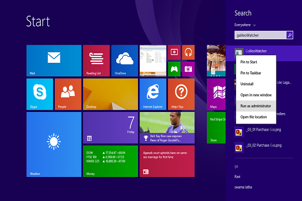Open the Calendar tile showing 7 Friday

pyautogui.click(x=110, y=128)
